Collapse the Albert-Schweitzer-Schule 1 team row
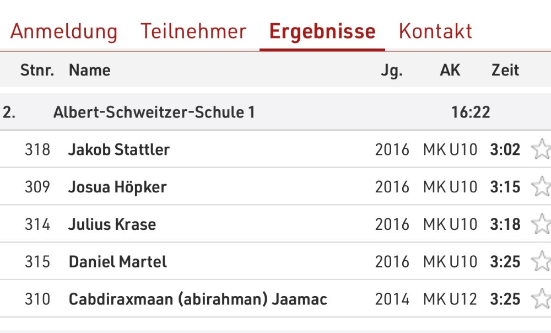The image size is (551, 333). [275, 112]
